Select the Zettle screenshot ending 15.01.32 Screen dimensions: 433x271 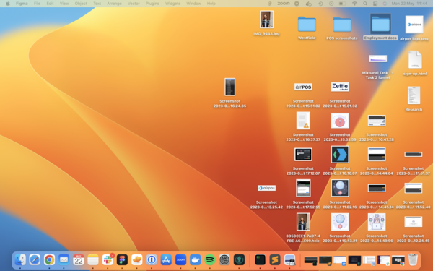point(340,95)
